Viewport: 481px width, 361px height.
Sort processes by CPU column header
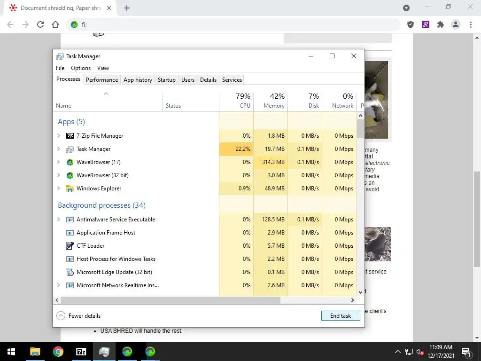click(237, 102)
